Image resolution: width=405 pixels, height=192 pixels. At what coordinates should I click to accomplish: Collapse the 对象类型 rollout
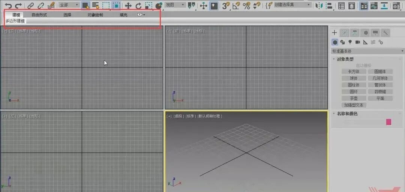345,59
